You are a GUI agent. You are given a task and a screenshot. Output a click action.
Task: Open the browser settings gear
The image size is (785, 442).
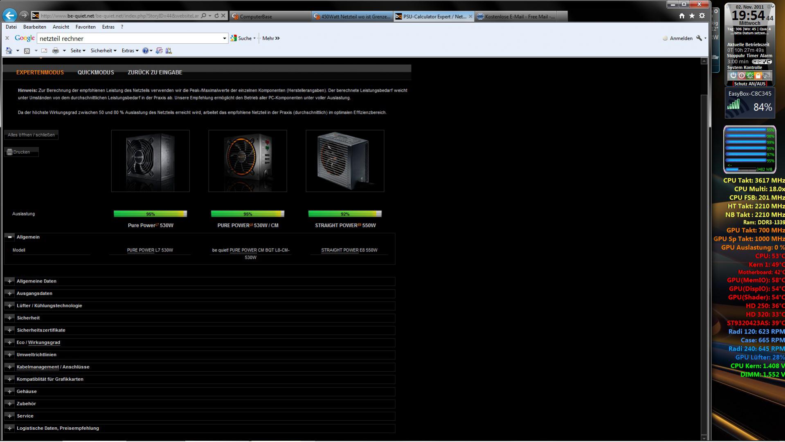(x=702, y=16)
